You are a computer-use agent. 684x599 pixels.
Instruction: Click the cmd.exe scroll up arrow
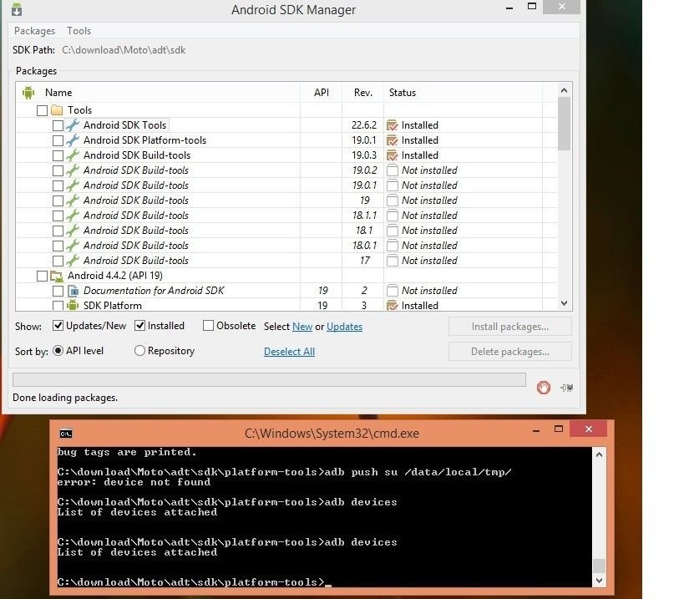point(600,454)
